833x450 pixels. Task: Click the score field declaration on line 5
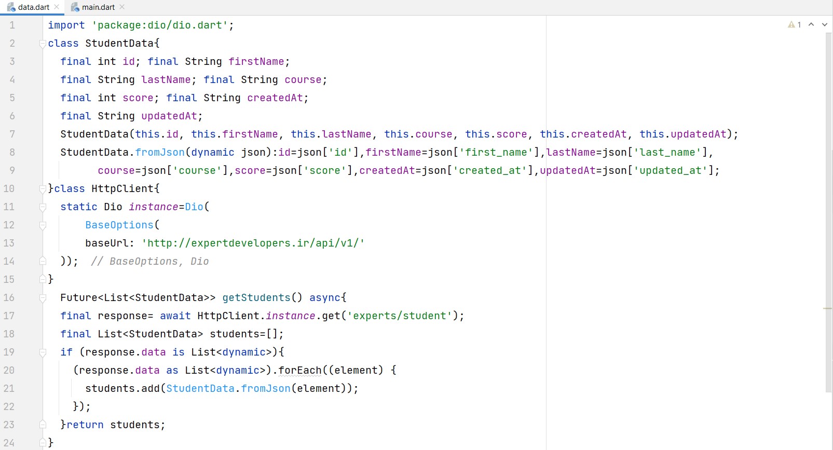pos(138,98)
